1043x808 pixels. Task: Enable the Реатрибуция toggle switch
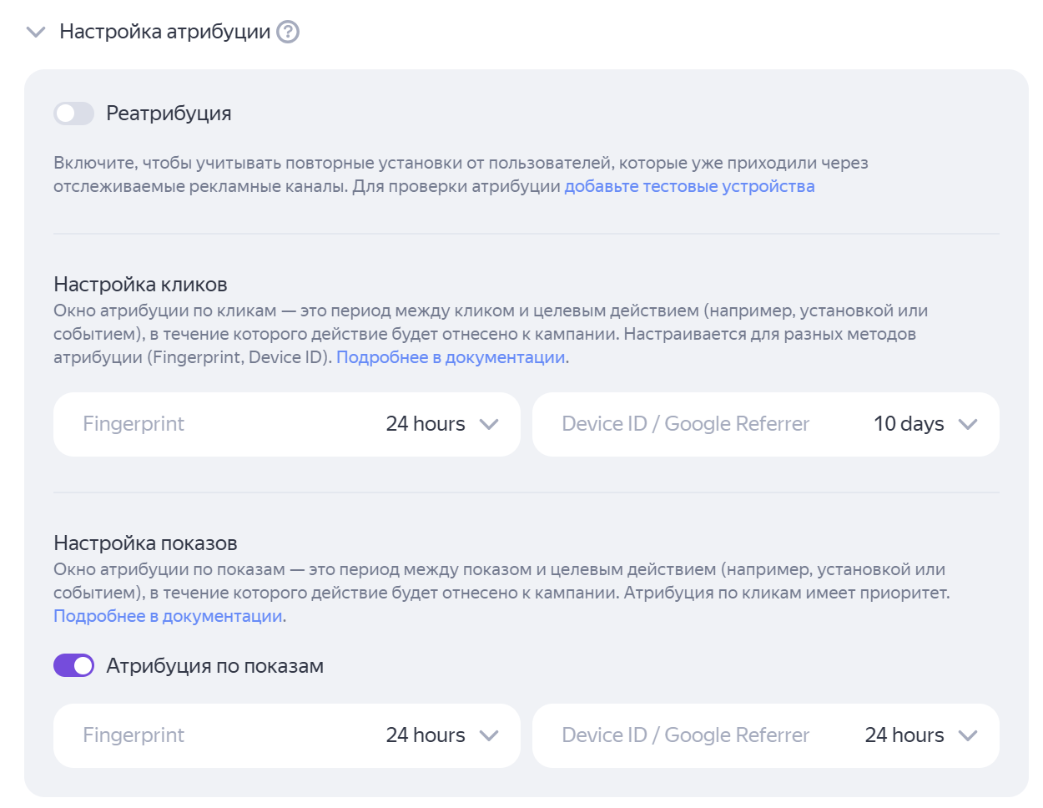click(73, 114)
